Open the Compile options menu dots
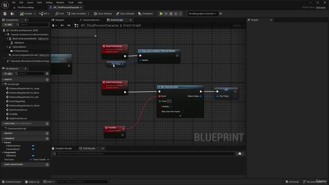329x185 pixels. [35, 14]
